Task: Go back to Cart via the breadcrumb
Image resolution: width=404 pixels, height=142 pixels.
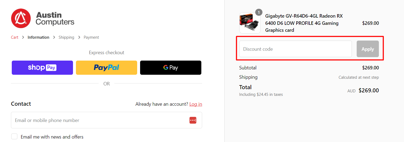Action: 15,37
